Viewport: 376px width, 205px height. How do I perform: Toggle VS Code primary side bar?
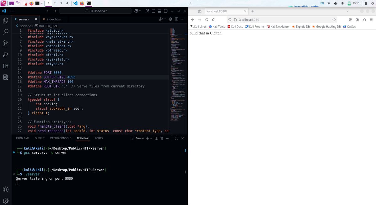point(153,11)
